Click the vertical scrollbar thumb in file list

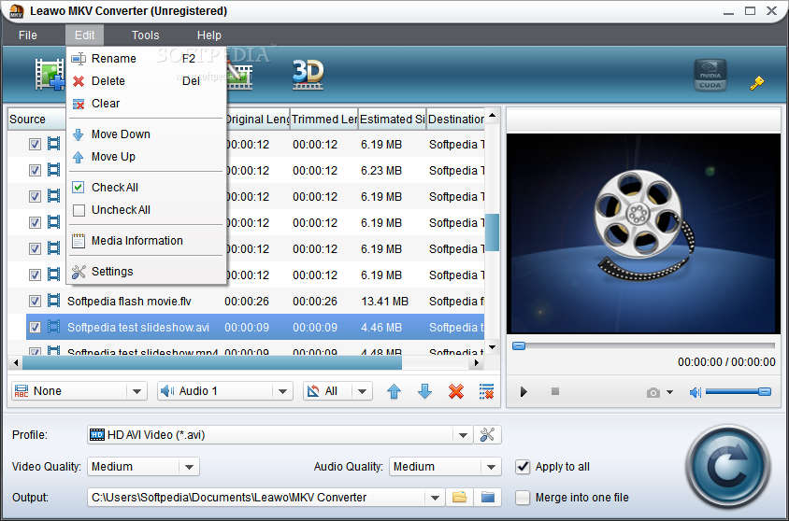click(493, 232)
